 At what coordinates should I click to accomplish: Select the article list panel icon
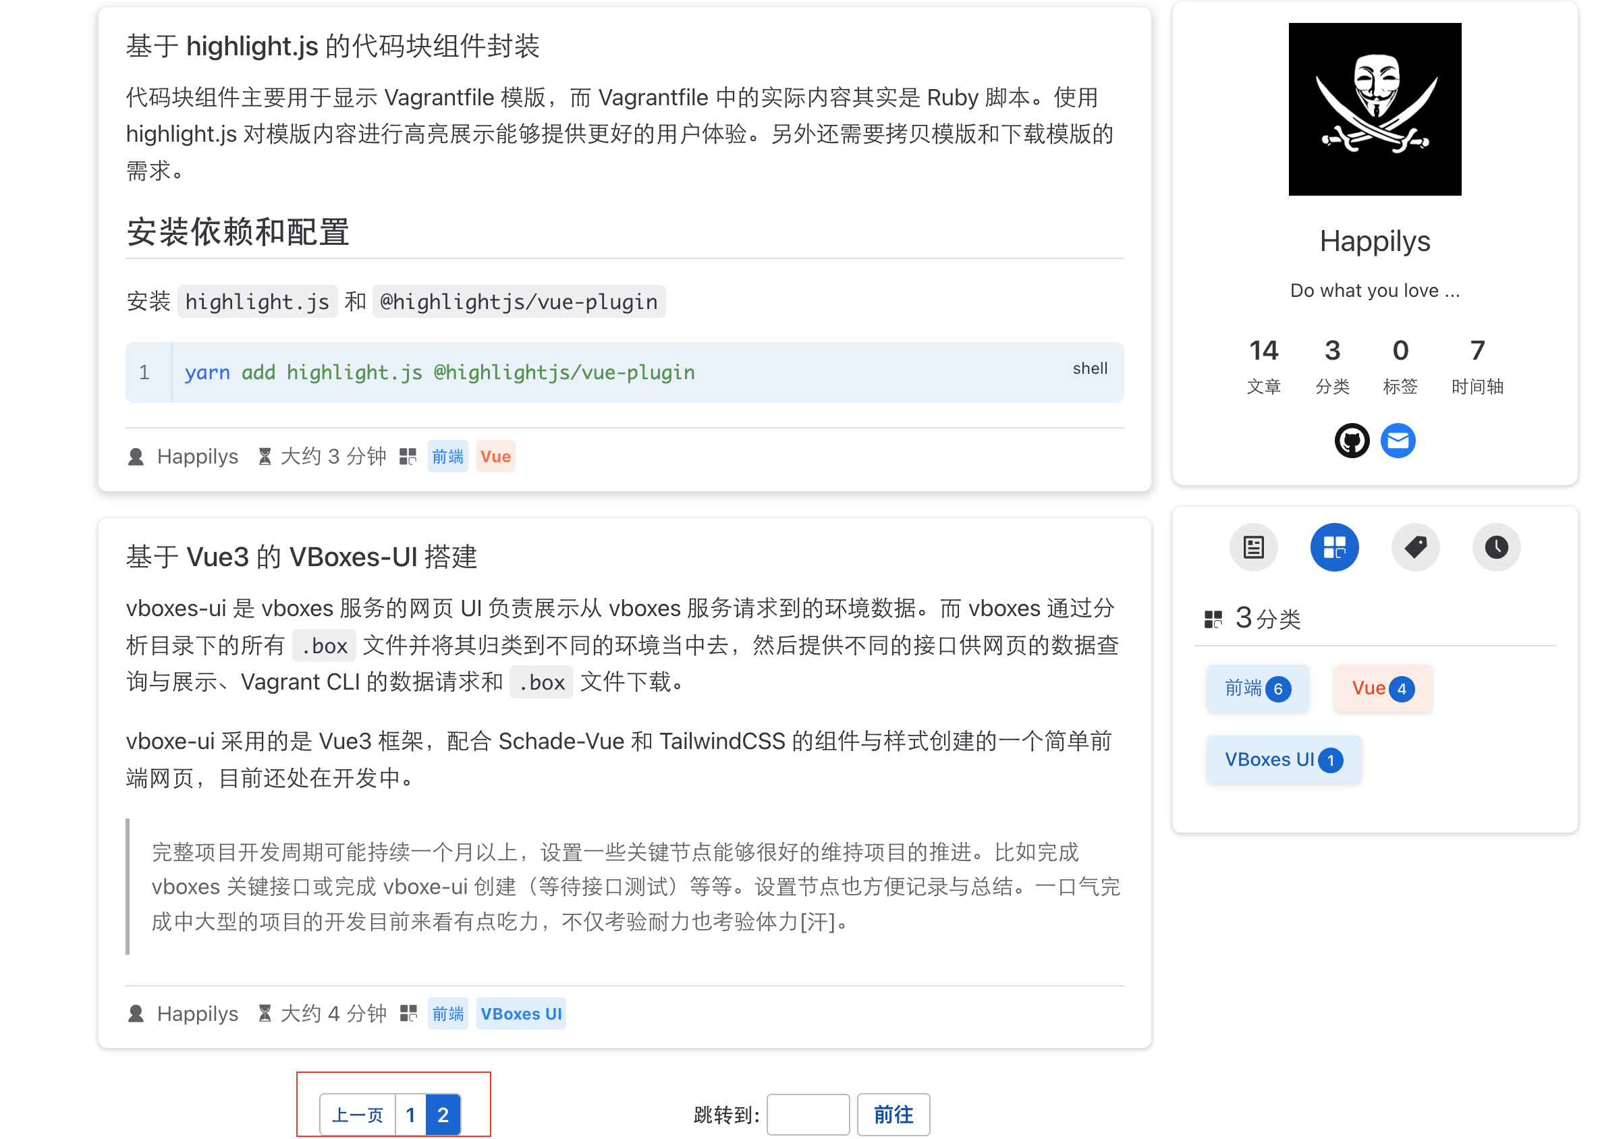[1254, 548]
